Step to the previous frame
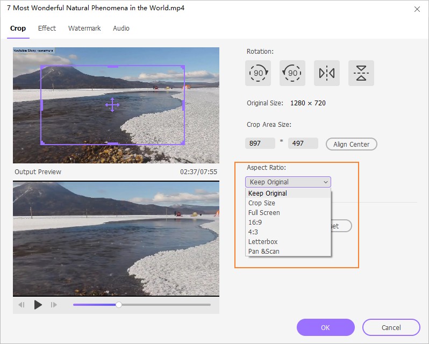 22,305
